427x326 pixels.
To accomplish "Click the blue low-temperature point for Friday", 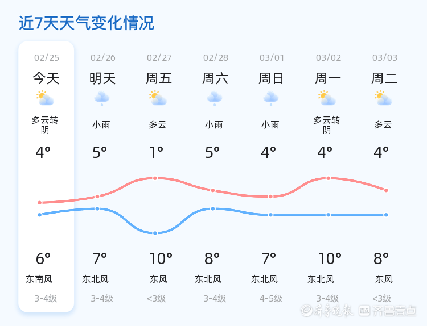I will pyautogui.click(x=155, y=233).
